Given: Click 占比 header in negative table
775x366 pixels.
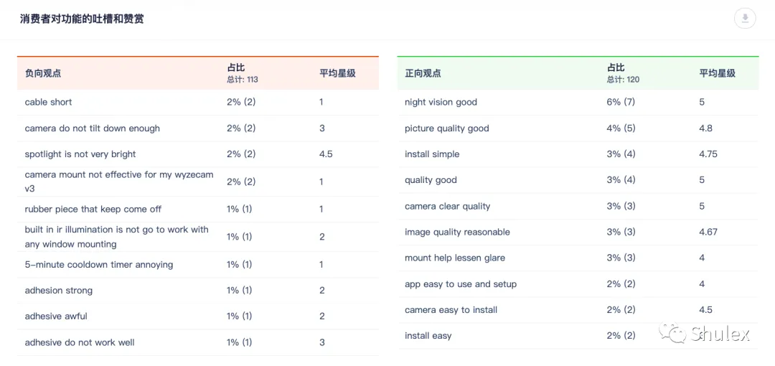Looking at the screenshot, I should coord(236,68).
